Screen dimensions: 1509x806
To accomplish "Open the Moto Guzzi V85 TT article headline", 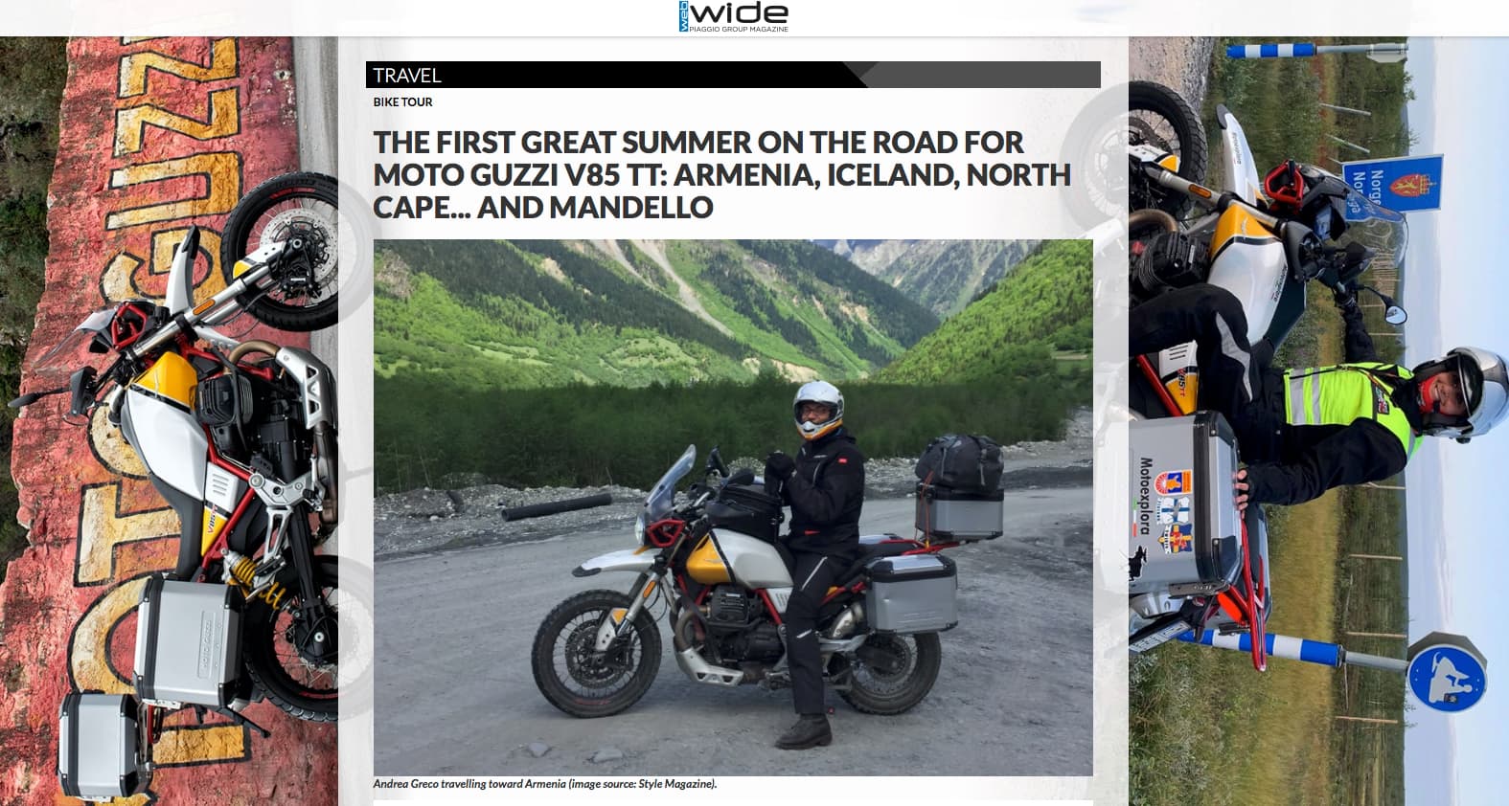I will [721, 174].
